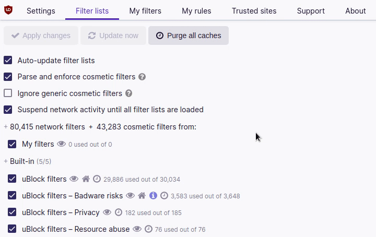Viewport: 376px width, 237px height.
Task: Expand the network filters summary row
Action: [x=6, y=127]
